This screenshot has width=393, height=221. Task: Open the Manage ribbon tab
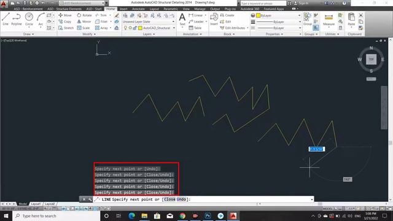click(x=200, y=9)
